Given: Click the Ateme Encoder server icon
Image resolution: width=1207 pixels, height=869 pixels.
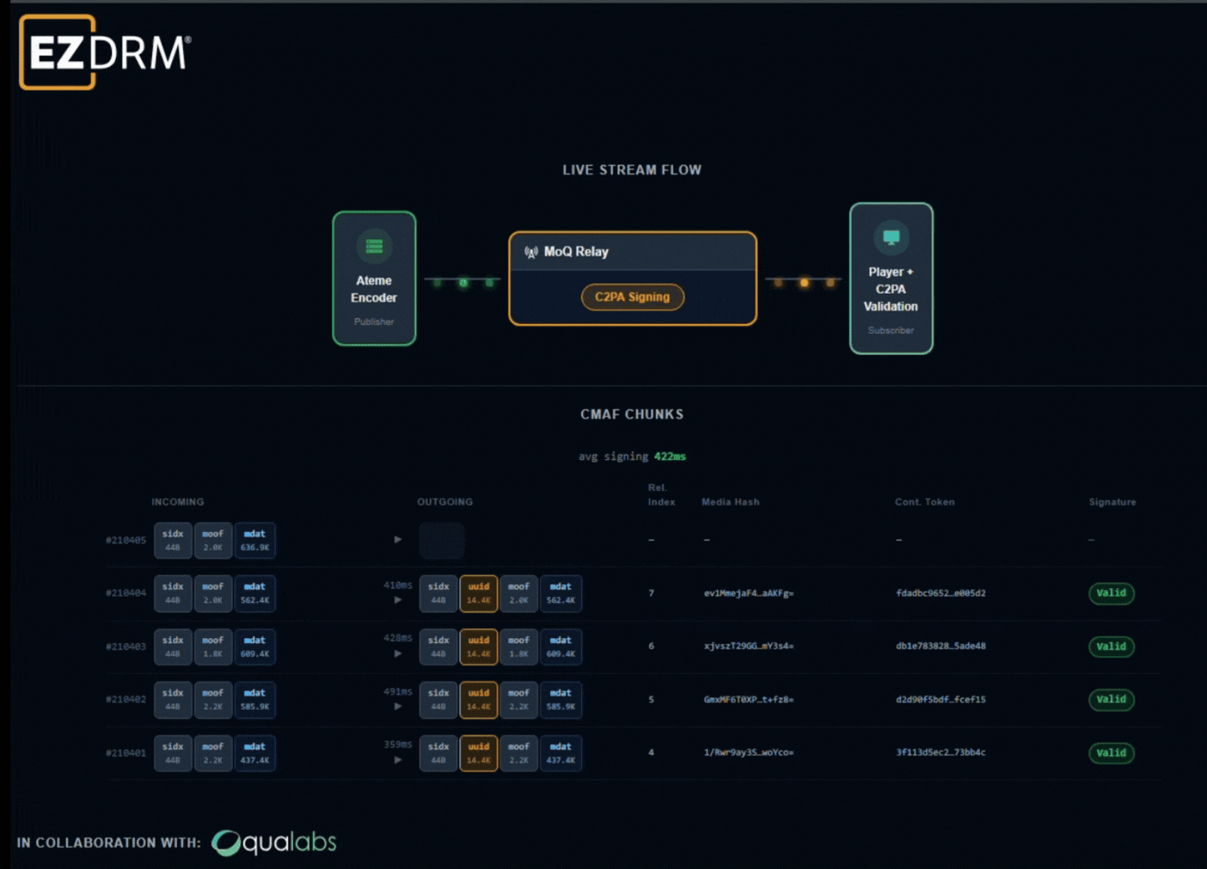Looking at the screenshot, I should tap(374, 245).
